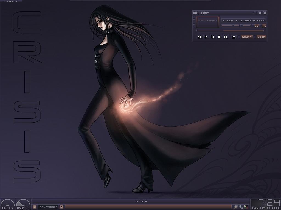The image size is (281, 210).
Task: Click the Winamp visualization display
Action: tap(208, 22)
